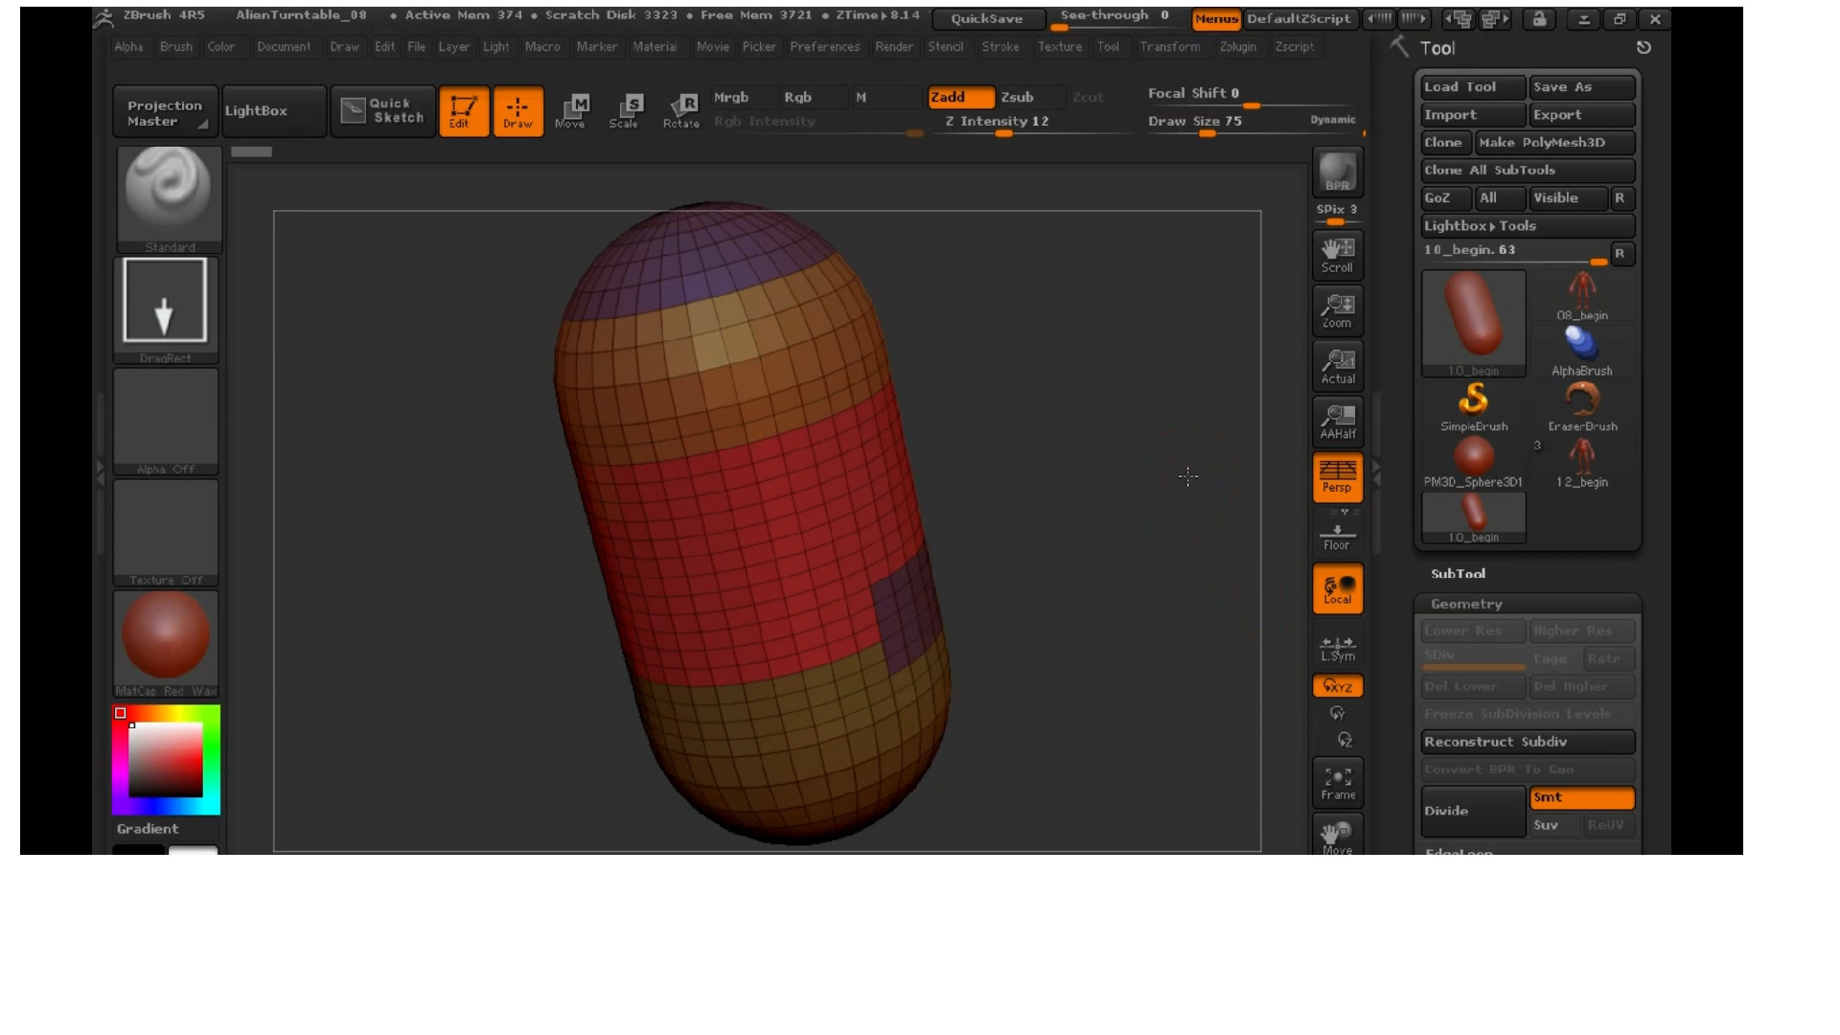The width and height of the screenshot is (1840, 1035).
Task: Open the Transform menu
Action: tap(1169, 46)
